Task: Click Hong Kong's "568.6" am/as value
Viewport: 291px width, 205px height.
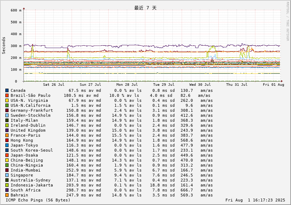Action: pyautogui.click(x=187, y=141)
